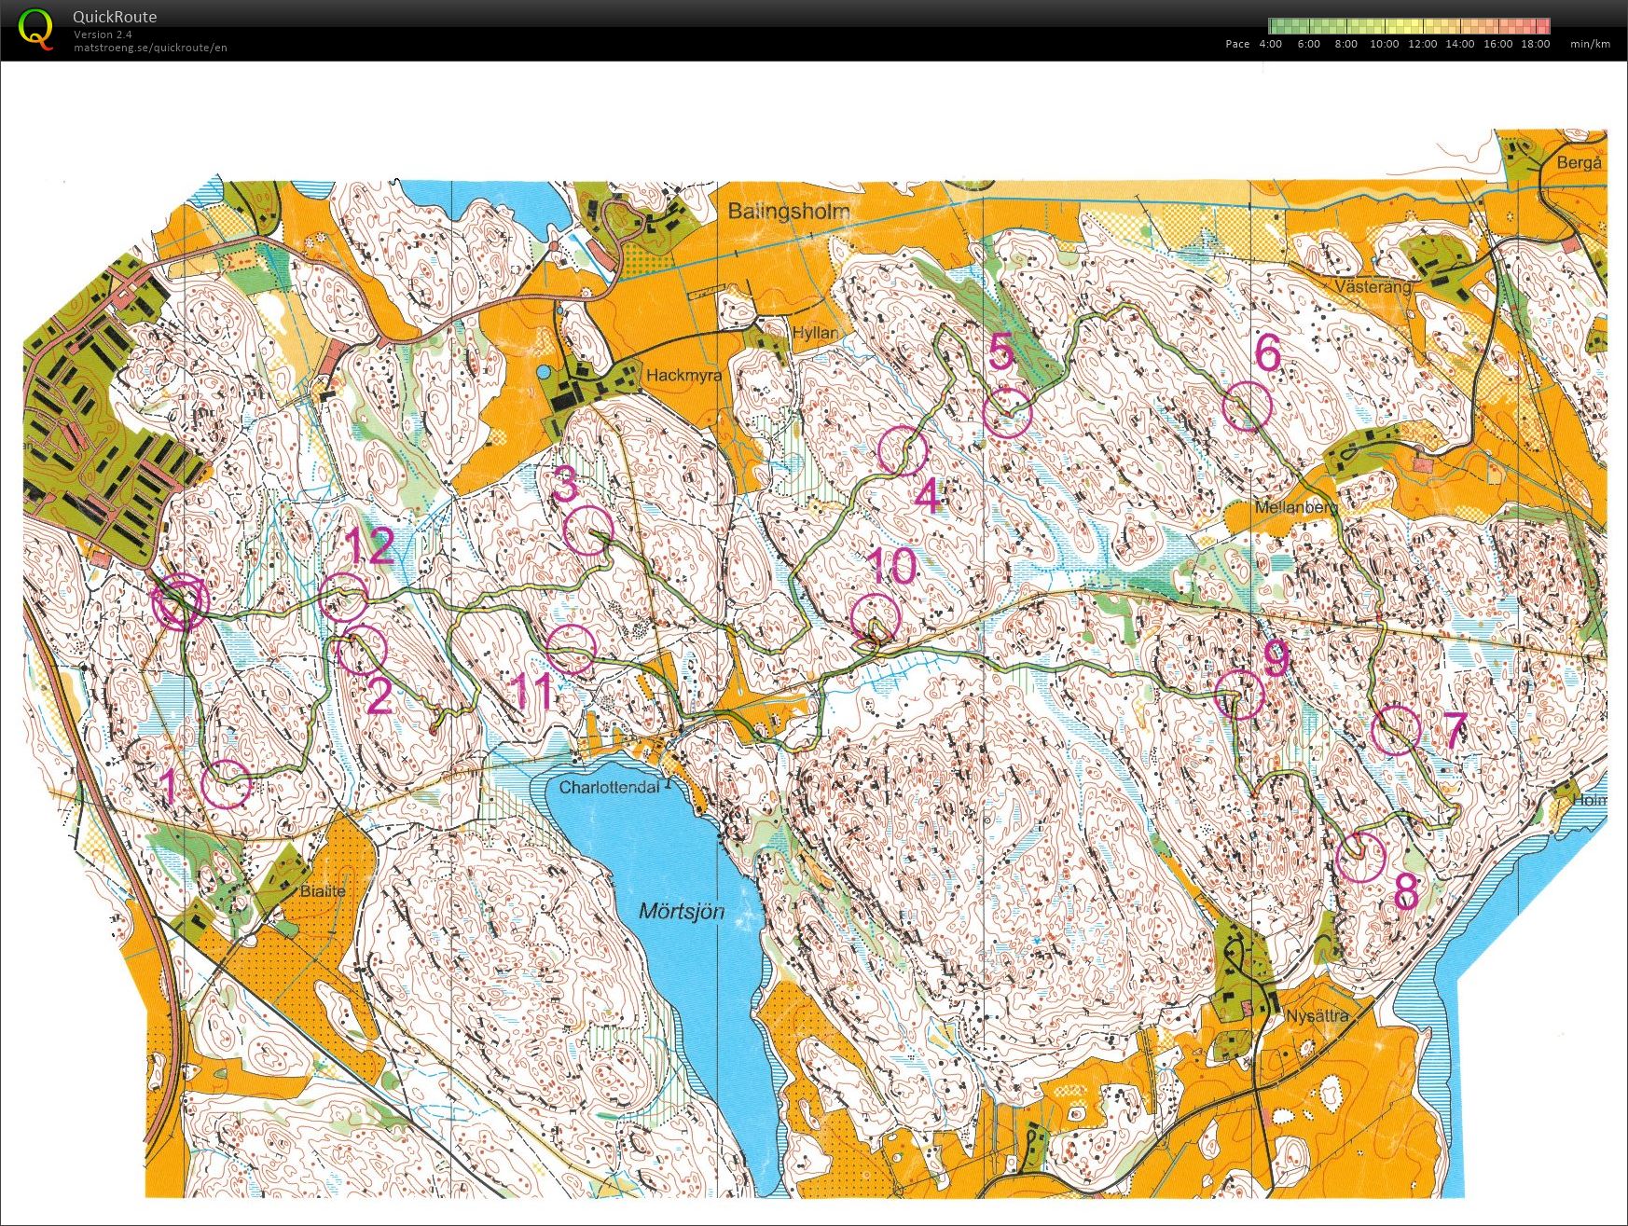Select the control 6 circle marker

point(1247,406)
